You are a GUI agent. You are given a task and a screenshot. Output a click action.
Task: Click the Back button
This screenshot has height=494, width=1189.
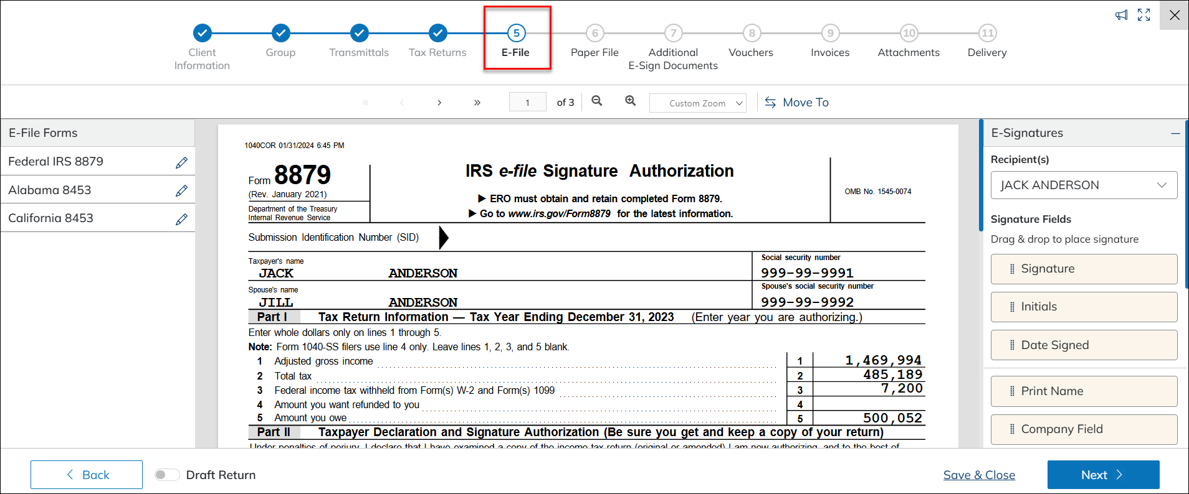point(87,475)
